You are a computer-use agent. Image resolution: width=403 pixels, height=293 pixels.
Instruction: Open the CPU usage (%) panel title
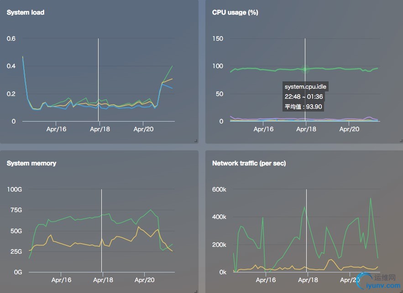point(235,12)
